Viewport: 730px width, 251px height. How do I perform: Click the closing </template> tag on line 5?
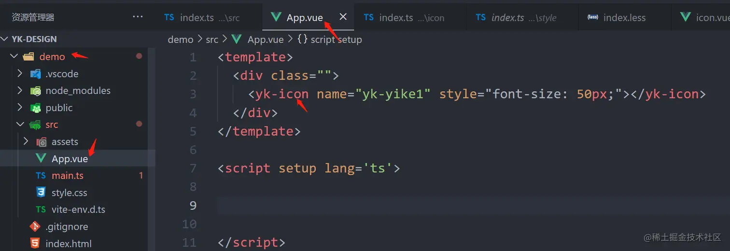(x=259, y=131)
